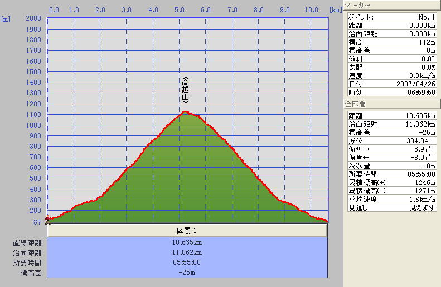Click the 87 minimum elevation label

(37, 222)
